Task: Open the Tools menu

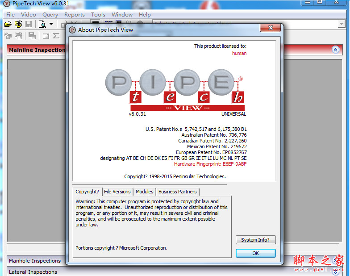Action: pos(98,15)
